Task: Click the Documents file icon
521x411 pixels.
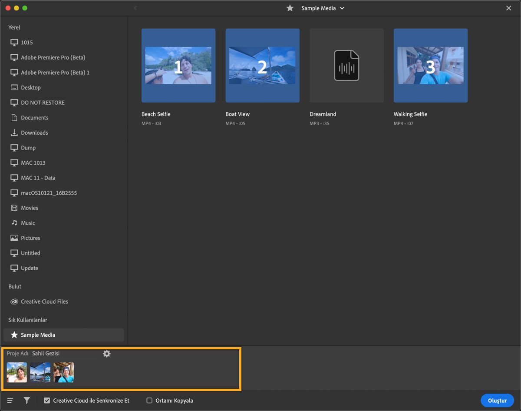Action: pos(14,117)
